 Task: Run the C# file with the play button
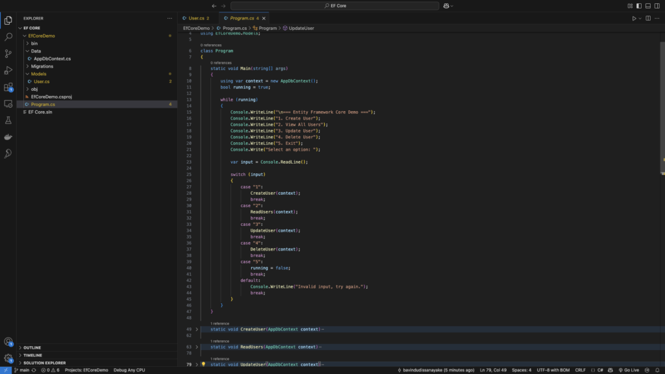pyautogui.click(x=634, y=18)
